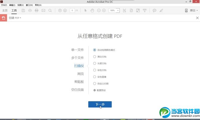Click the 配置预设 gear icon
The image size is (200, 120).
(x=95, y=90)
